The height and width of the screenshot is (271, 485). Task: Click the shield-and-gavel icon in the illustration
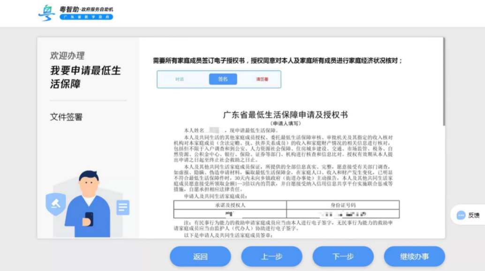[56, 204]
